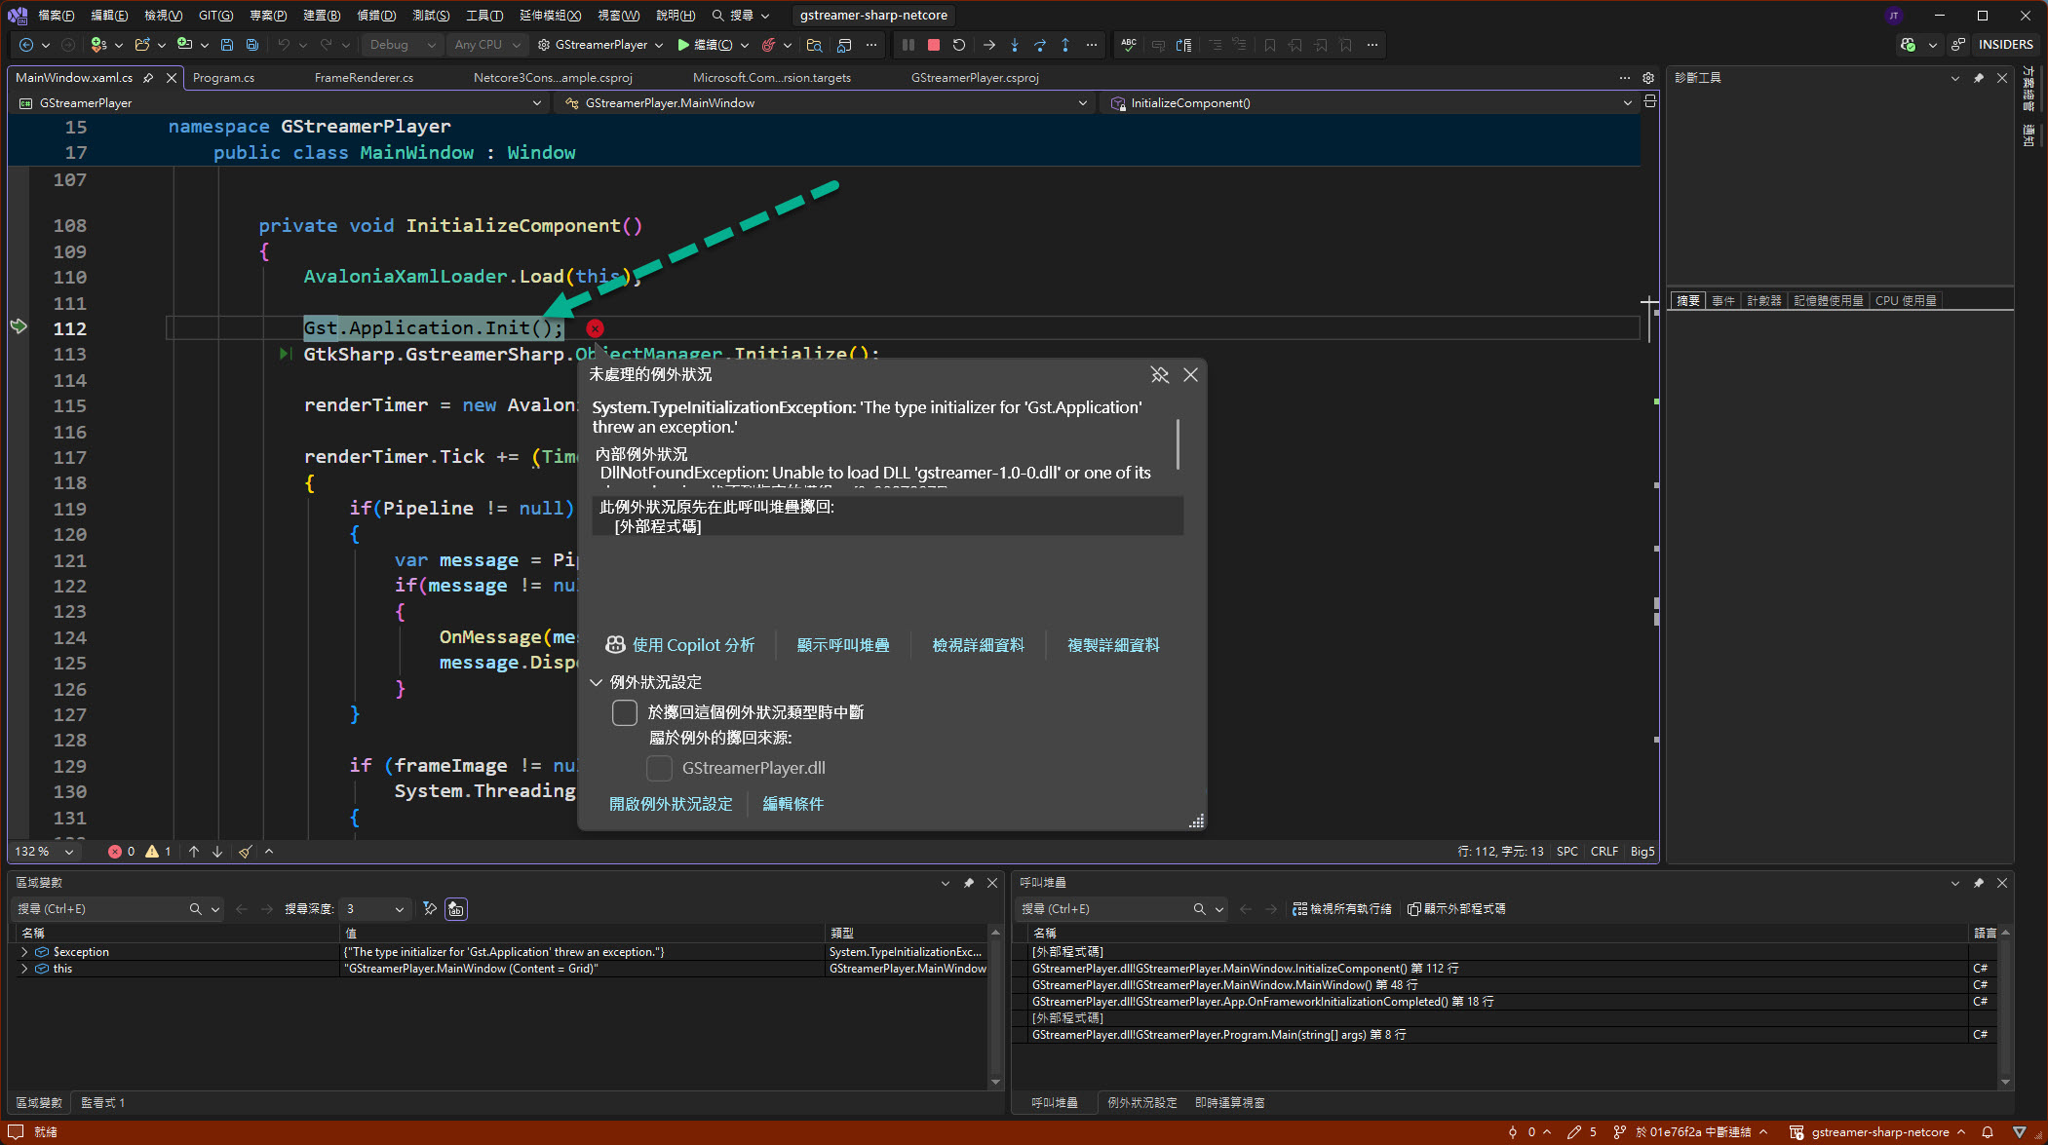Click Hot Reload flame icon
Image resolution: width=2048 pixels, height=1145 pixels.
pos(768,45)
